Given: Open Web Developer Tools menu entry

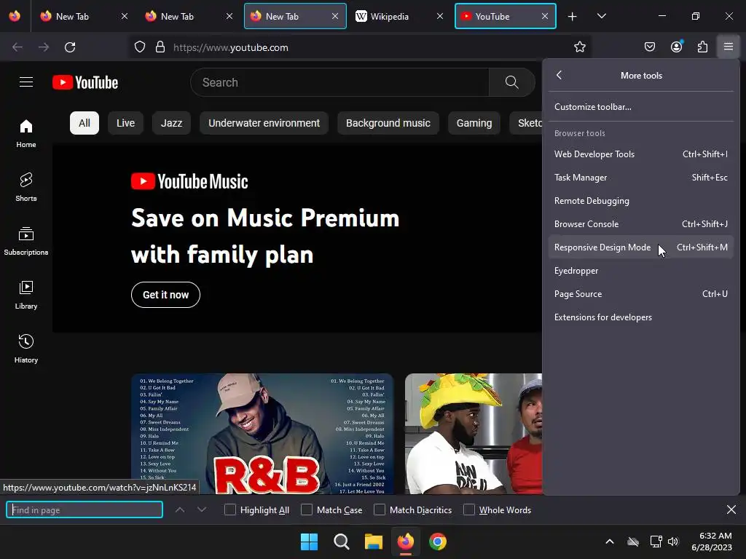Looking at the screenshot, I should click(641, 154).
